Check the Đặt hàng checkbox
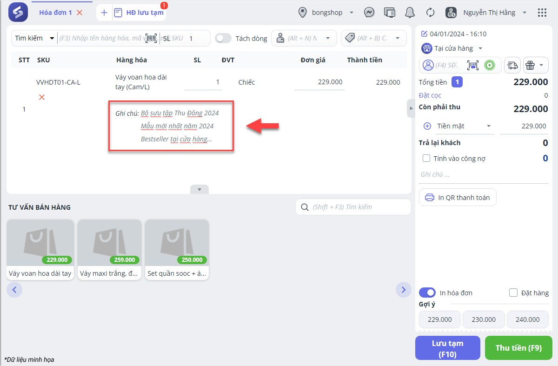Screen dimensions: 558x366 tap(513, 293)
